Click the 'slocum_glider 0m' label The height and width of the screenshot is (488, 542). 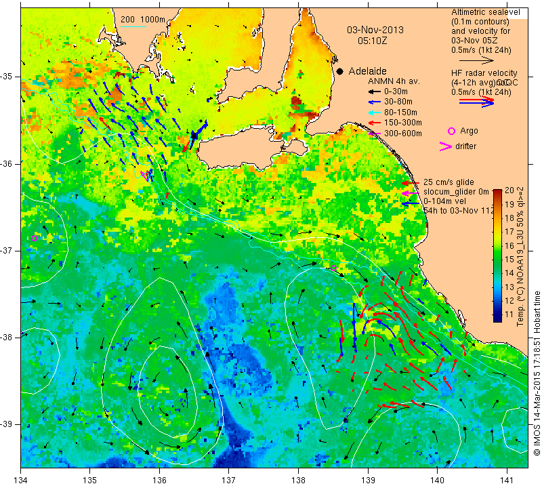(x=456, y=192)
